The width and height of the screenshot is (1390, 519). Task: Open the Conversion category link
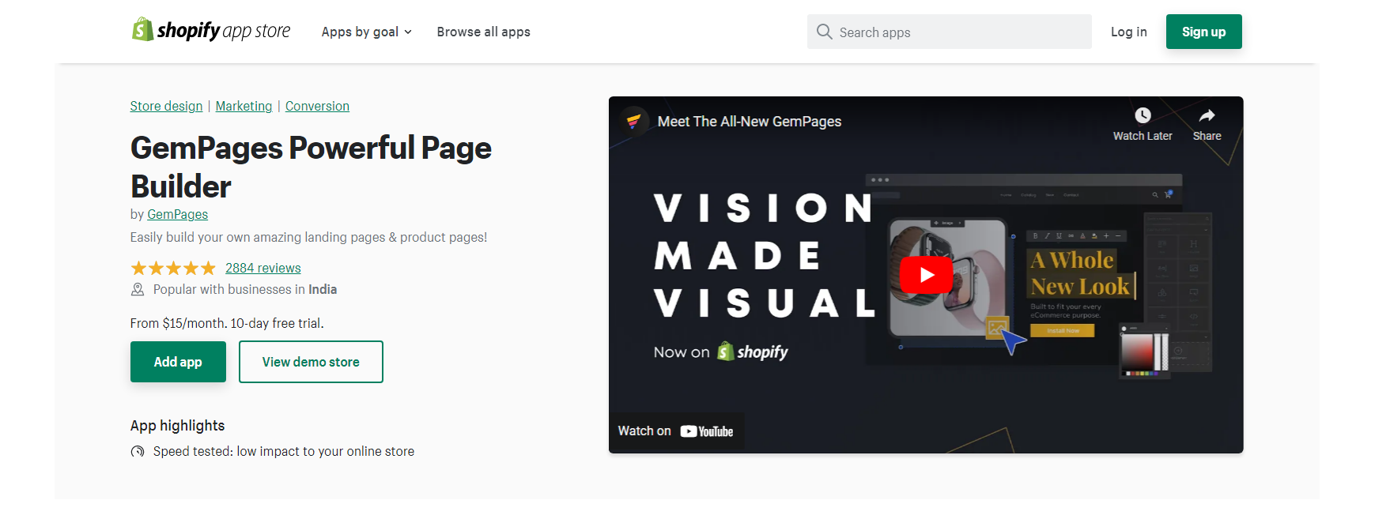(x=317, y=106)
